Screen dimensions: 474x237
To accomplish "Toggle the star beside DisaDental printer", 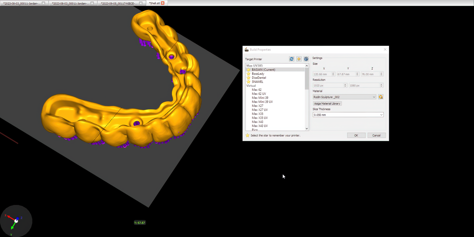I will [x=248, y=78].
